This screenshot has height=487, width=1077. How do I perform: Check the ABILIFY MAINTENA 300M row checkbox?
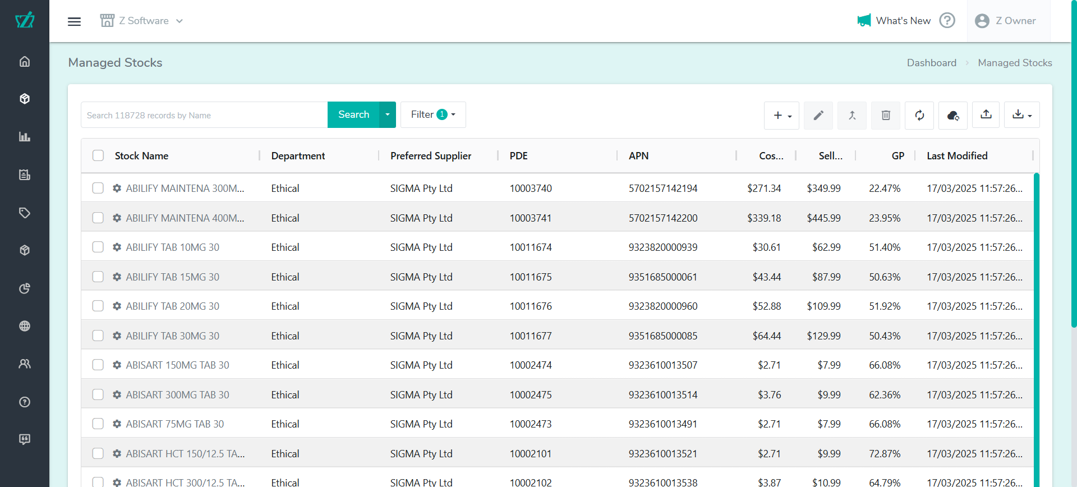(98, 189)
